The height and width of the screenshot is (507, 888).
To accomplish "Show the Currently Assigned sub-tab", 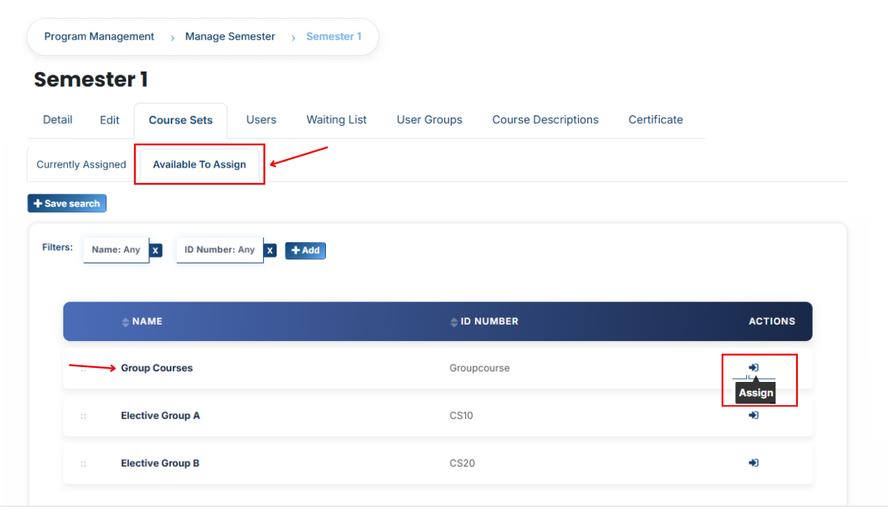I will point(81,165).
